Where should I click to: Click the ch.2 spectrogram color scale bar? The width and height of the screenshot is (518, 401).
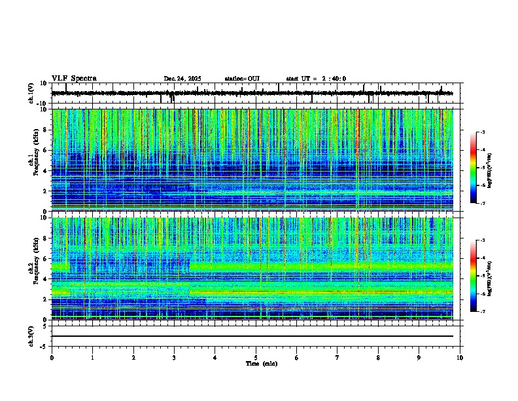(x=473, y=276)
